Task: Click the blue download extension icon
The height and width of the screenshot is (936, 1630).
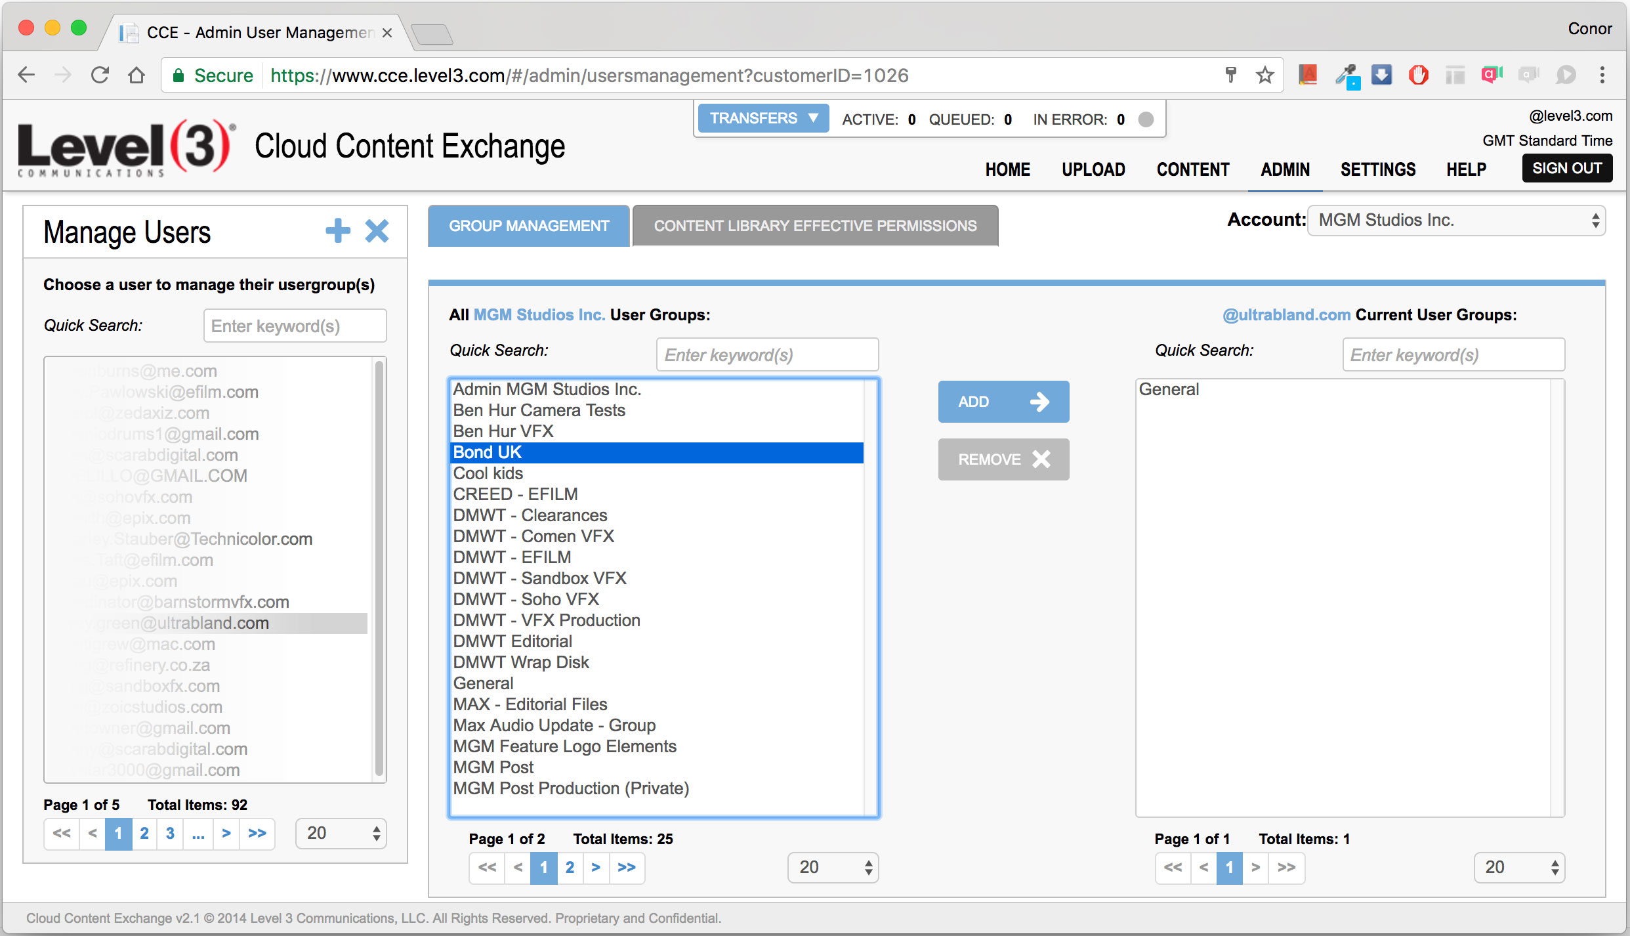Action: (x=1381, y=74)
